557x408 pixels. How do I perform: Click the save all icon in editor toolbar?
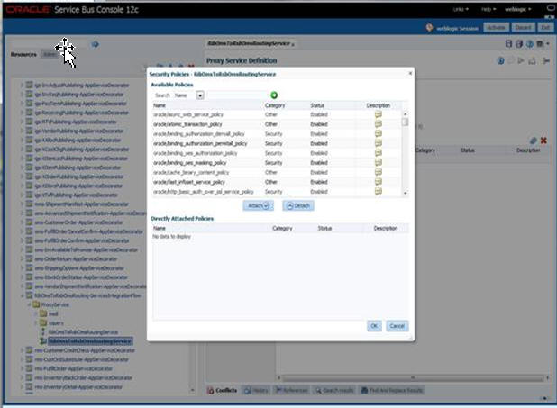[519, 43]
